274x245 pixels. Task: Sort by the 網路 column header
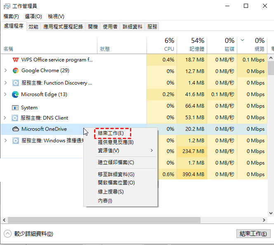coord(252,45)
